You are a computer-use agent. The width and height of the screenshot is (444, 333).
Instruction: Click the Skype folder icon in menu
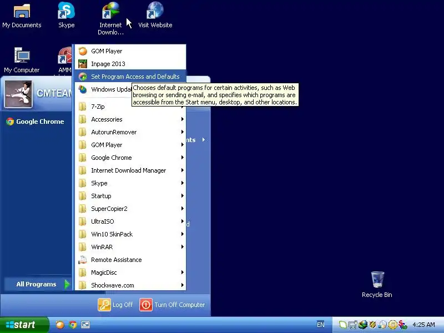(x=82, y=183)
